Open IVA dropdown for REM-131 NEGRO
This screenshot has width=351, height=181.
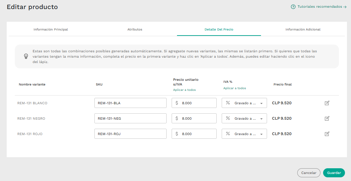[244, 118]
